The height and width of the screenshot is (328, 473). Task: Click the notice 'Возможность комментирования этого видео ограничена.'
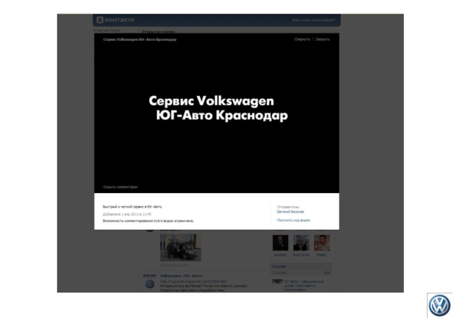(148, 221)
